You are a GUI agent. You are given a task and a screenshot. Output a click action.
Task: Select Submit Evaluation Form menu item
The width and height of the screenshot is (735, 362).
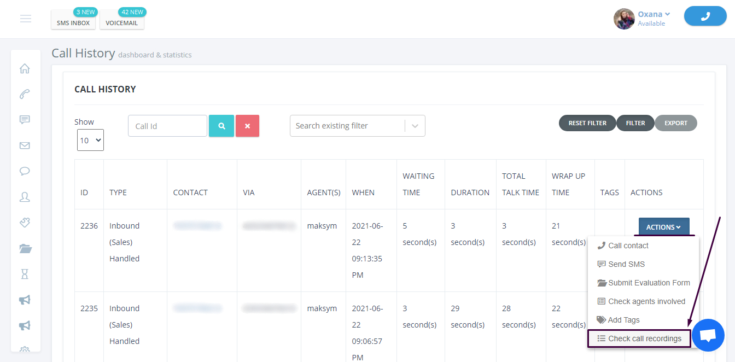click(x=643, y=283)
